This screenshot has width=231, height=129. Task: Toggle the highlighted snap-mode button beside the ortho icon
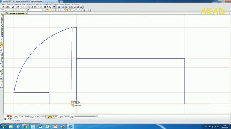click(67, 10)
